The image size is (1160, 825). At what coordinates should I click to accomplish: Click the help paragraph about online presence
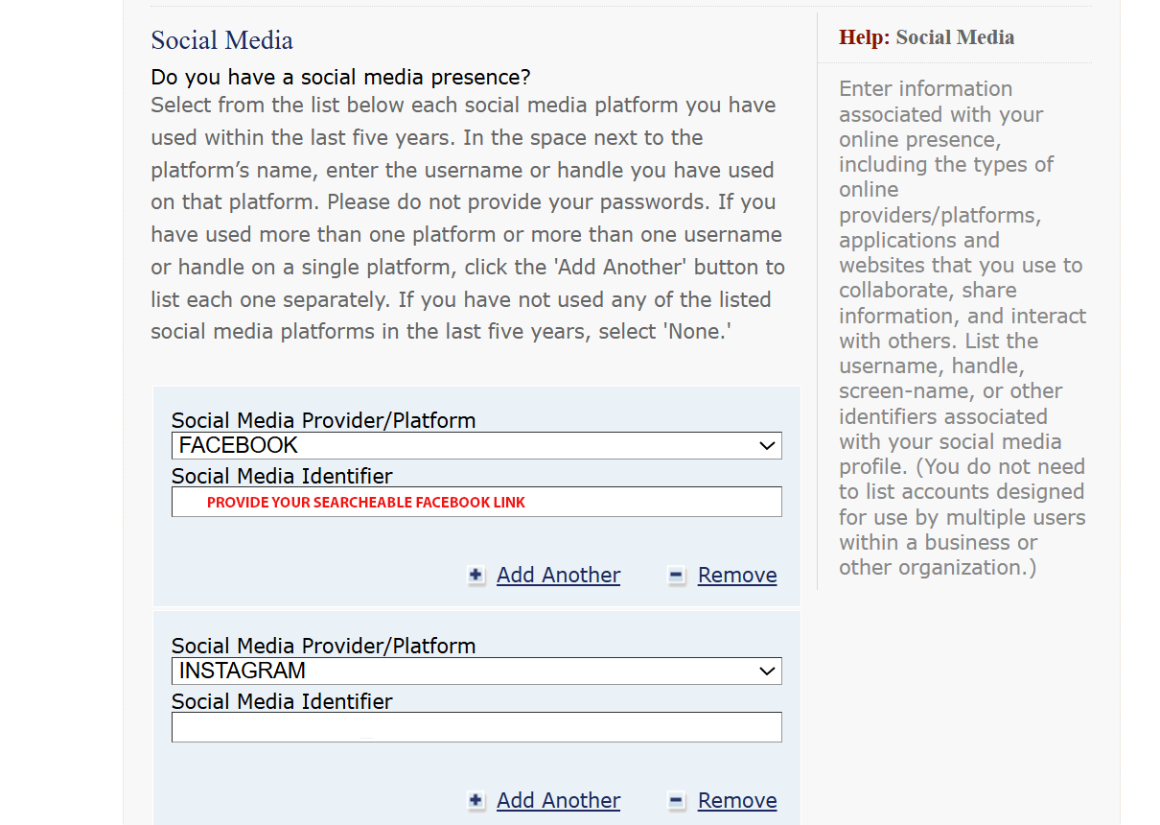tap(963, 328)
